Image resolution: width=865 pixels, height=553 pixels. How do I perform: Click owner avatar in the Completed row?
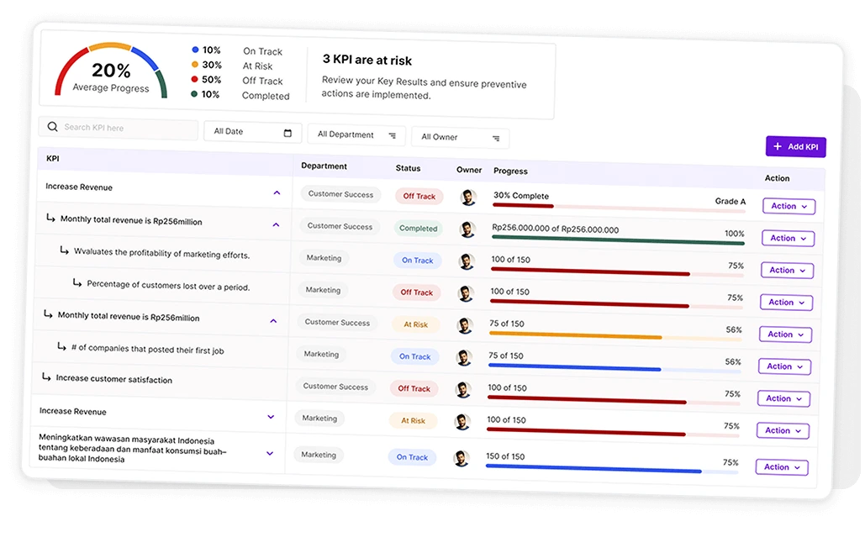click(x=467, y=229)
